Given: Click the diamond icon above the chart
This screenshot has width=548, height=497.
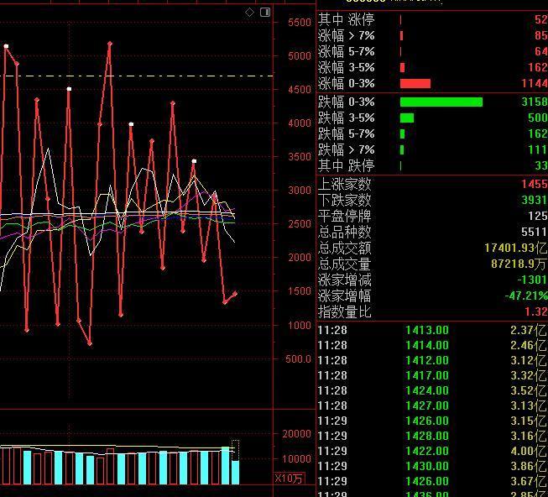Looking at the screenshot, I should tap(249, 13).
